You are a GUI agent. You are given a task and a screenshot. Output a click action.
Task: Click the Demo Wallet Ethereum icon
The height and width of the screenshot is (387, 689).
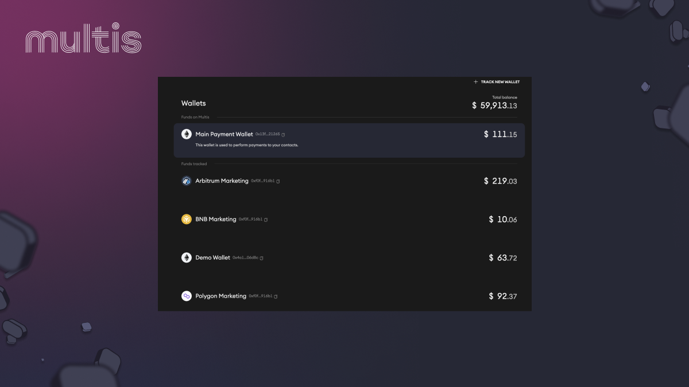click(x=187, y=258)
